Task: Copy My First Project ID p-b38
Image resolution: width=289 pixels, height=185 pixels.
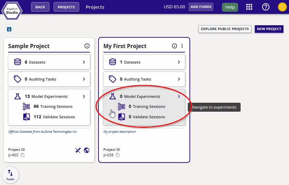Action: 118,155
